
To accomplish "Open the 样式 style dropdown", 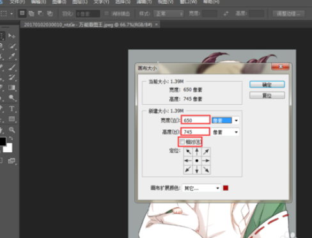I will coord(168,14).
